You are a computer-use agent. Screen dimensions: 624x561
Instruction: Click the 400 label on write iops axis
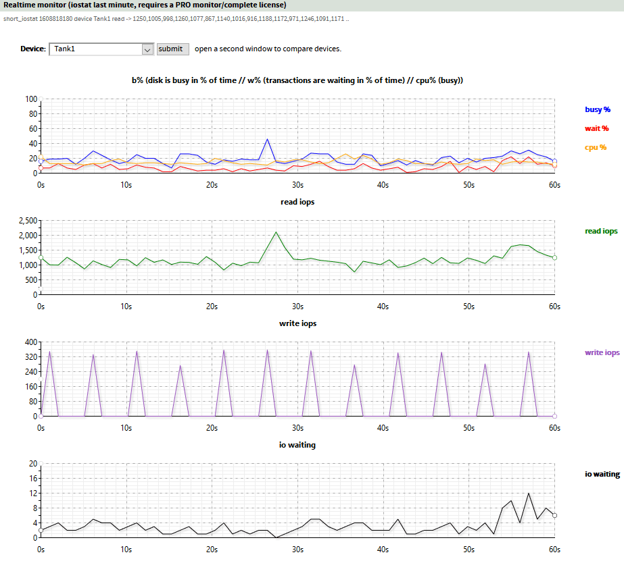[x=31, y=342]
